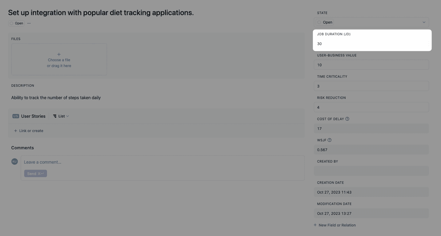
Task: Click the WSJF help icon
Action: [329, 140]
